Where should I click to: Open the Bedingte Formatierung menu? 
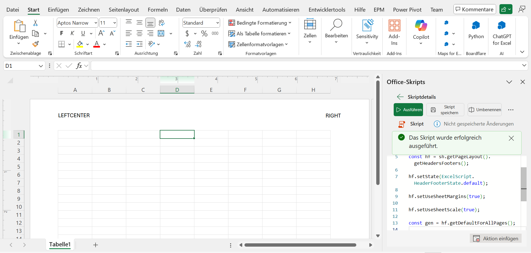pos(260,23)
